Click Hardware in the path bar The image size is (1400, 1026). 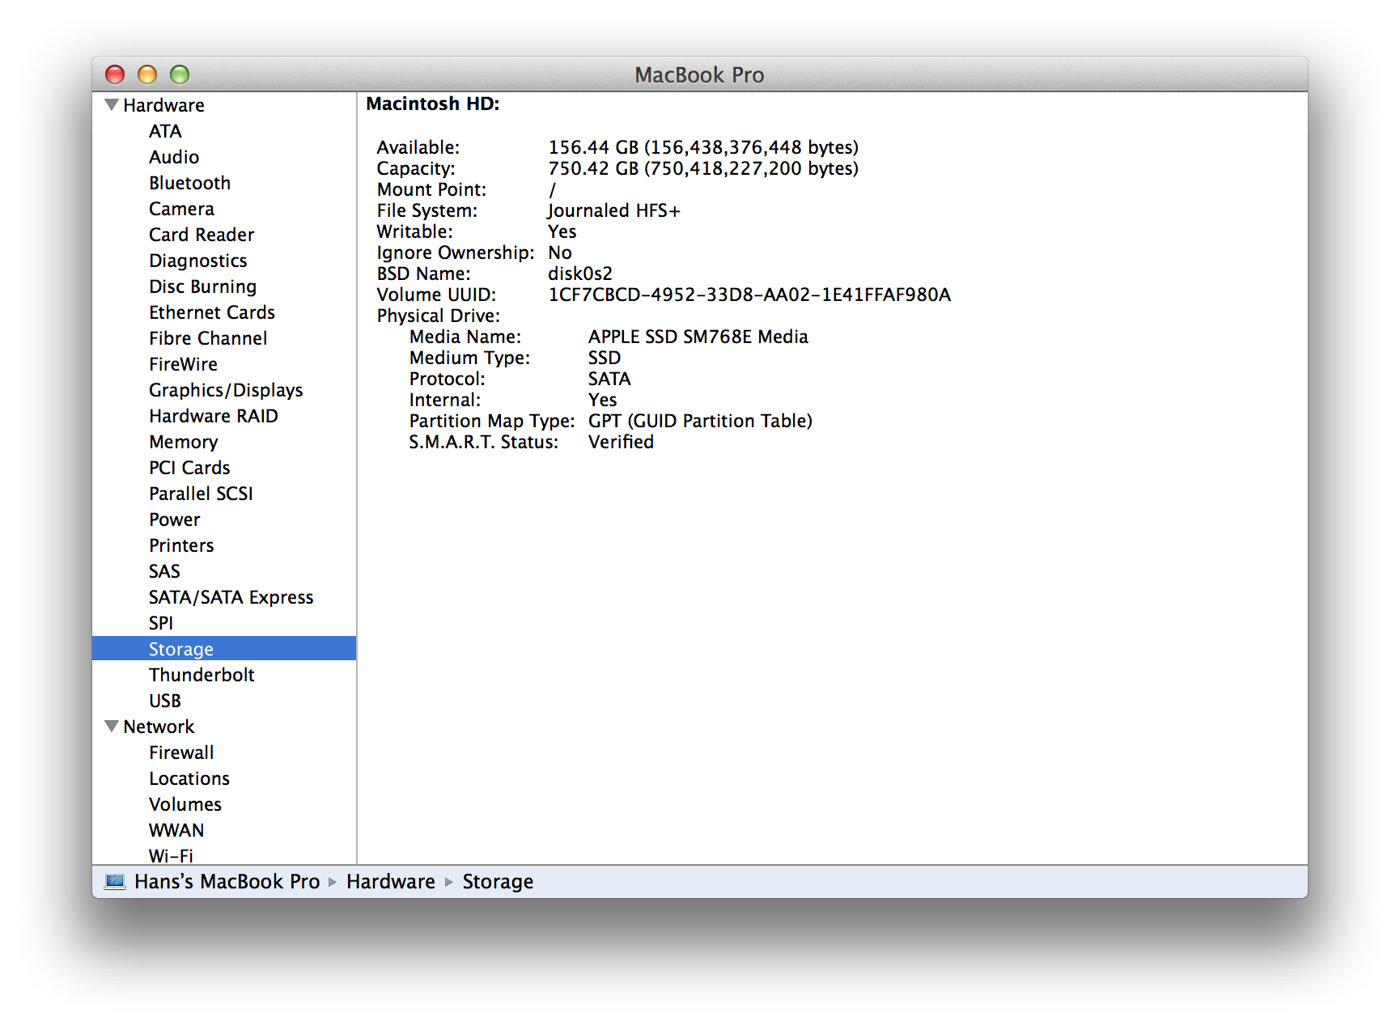coord(391,881)
